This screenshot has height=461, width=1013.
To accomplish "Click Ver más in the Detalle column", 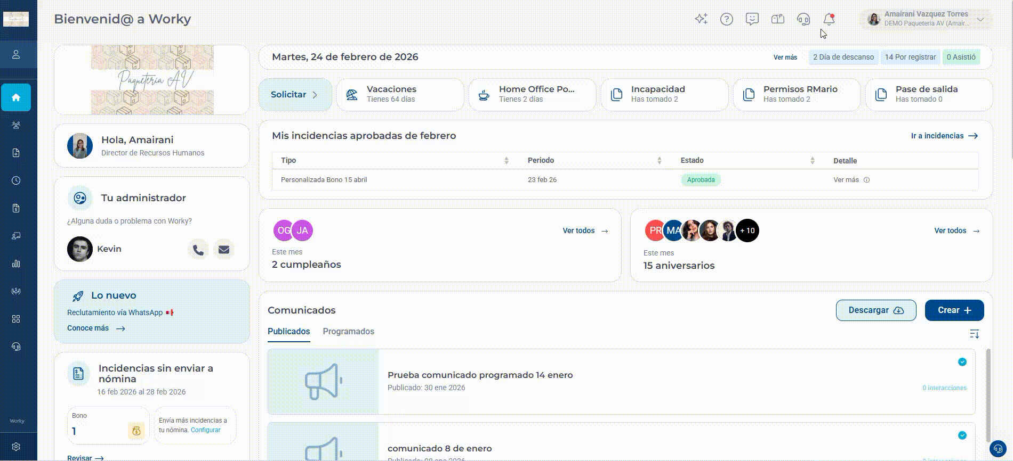I will click(846, 180).
